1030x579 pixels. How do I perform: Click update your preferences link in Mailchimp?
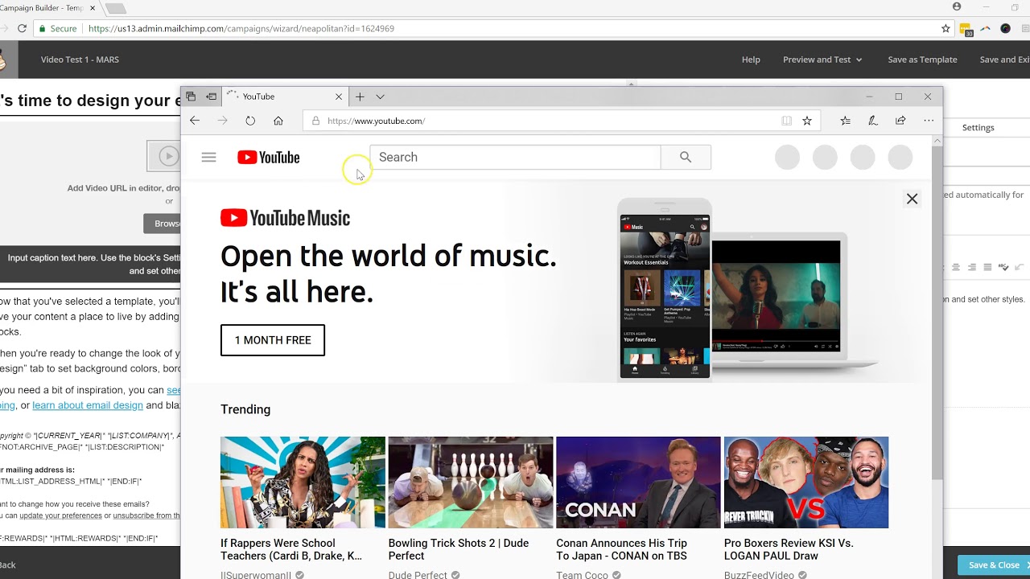pyautogui.click(x=60, y=515)
